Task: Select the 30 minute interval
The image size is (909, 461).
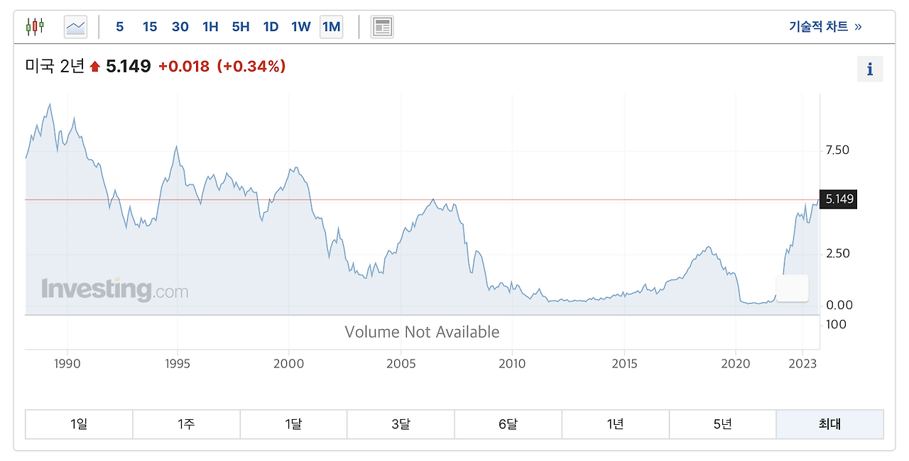Action: pos(180,27)
